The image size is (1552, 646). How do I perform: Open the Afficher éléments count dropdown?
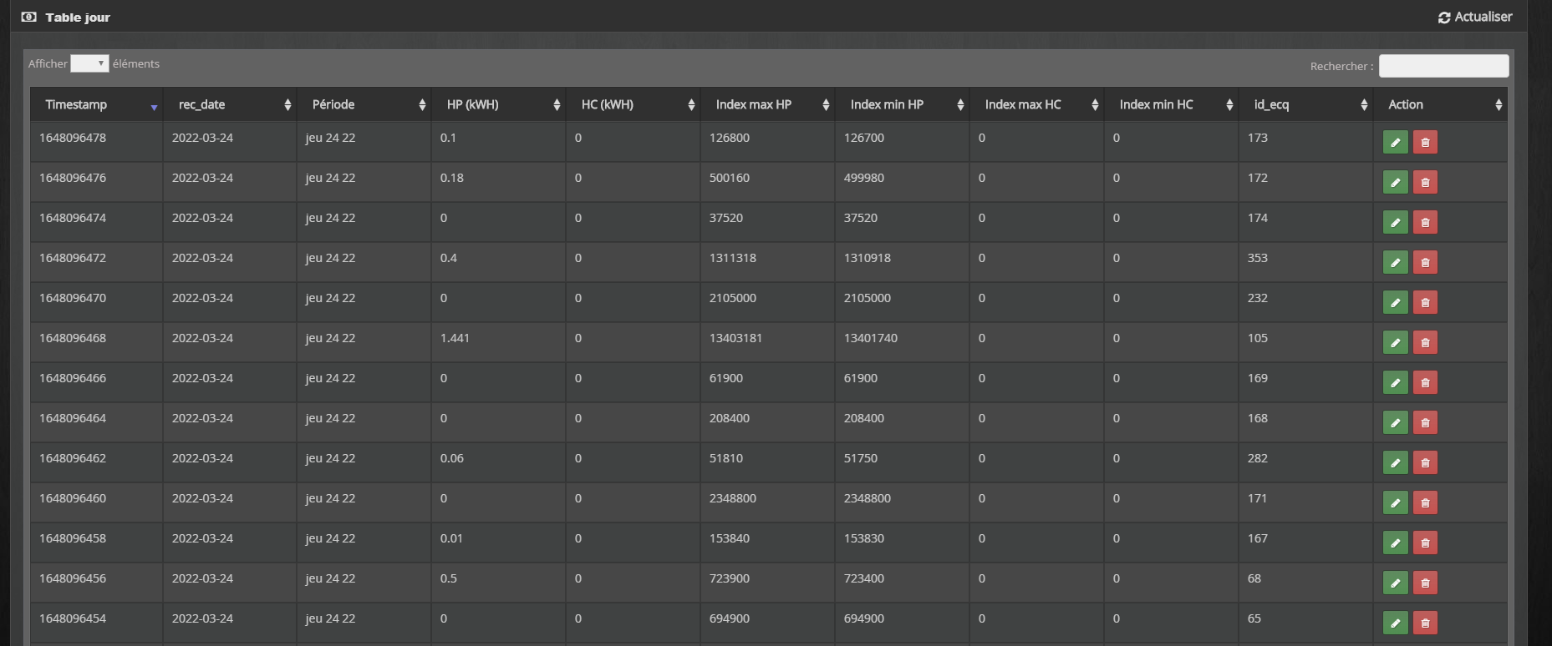pos(89,63)
